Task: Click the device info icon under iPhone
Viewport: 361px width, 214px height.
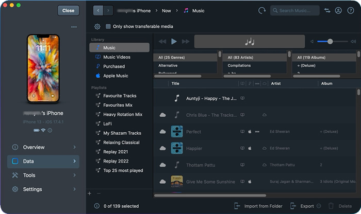Action: click(x=50, y=131)
